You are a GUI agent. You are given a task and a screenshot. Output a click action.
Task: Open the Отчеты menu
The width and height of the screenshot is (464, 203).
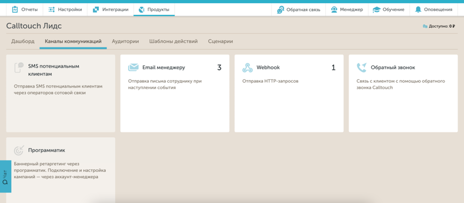[x=25, y=10]
